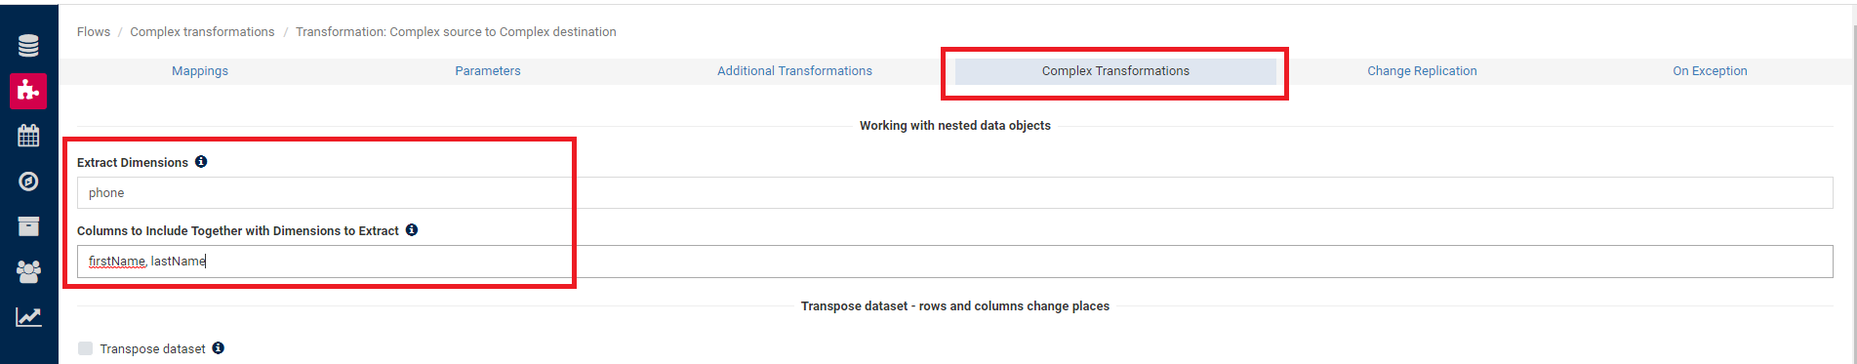Open the line chart statistics icon
The height and width of the screenshot is (364, 1857).
pyautogui.click(x=28, y=317)
